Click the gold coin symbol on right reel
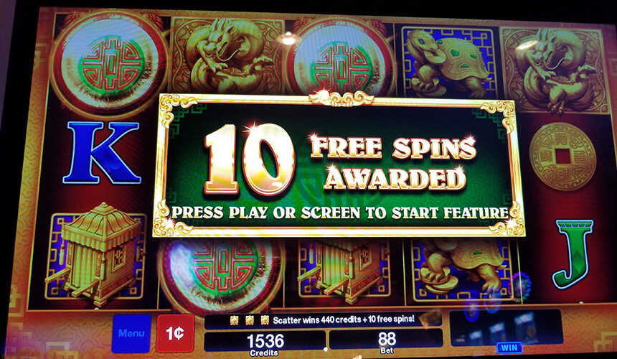The image size is (617, 359). pyautogui.click(x=562, y=157)
